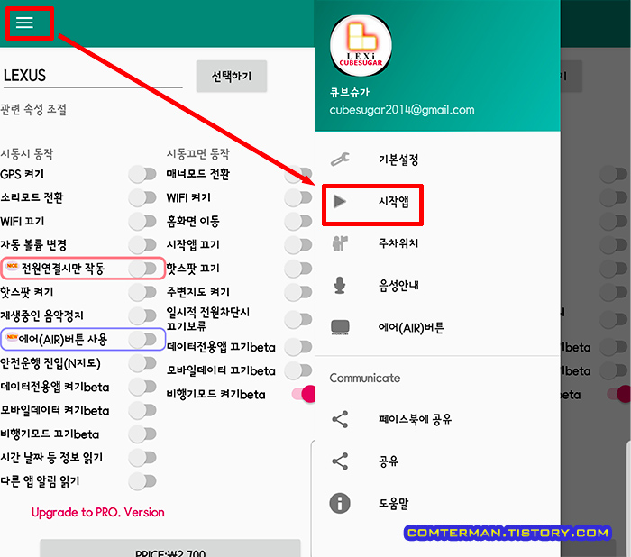The width and height of the screenshot is (631, 557).
Task: Toggle 일시적 전원차단시 끄기보류 switch
Action: click(x=298, y=320)
